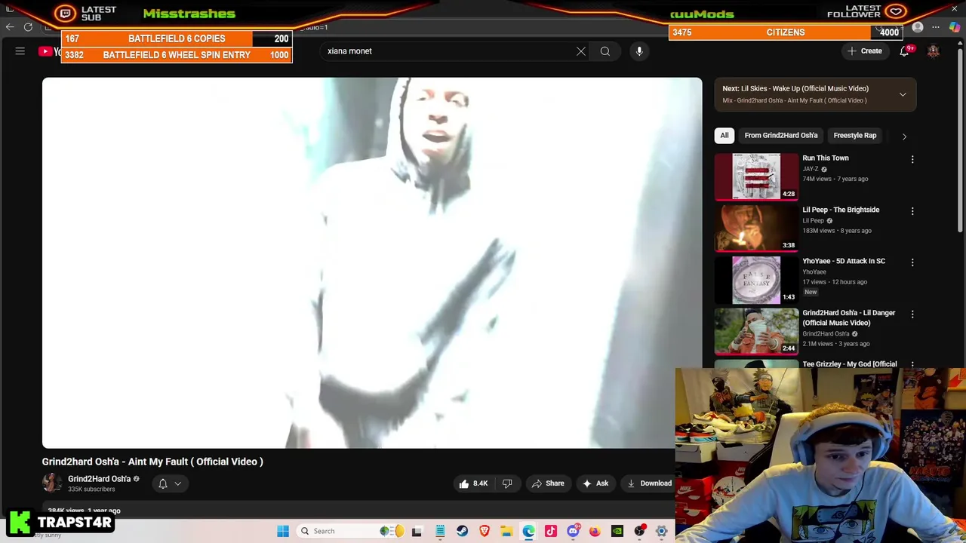966x543 pixels.
Task: Open the "Run This Town" title link
Action: [826, 158]
